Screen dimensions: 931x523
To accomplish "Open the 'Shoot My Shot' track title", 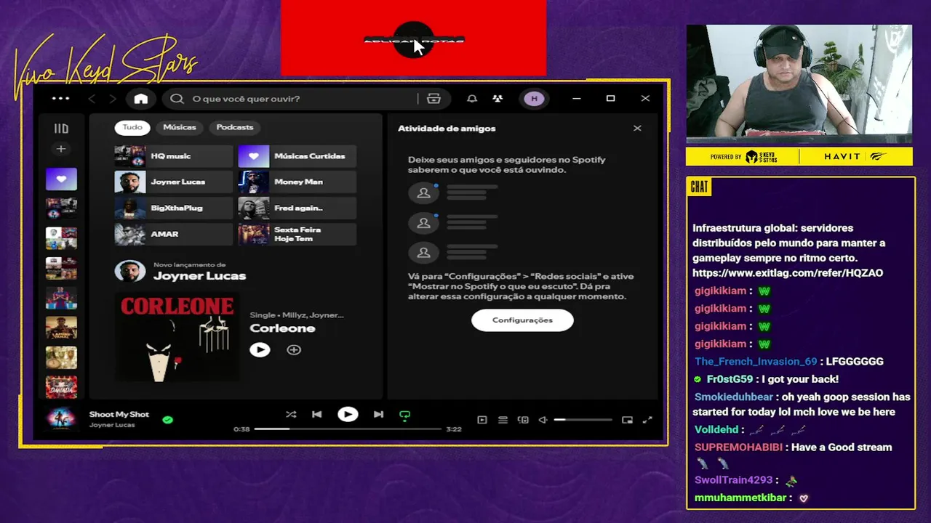I will coord(119,414).
